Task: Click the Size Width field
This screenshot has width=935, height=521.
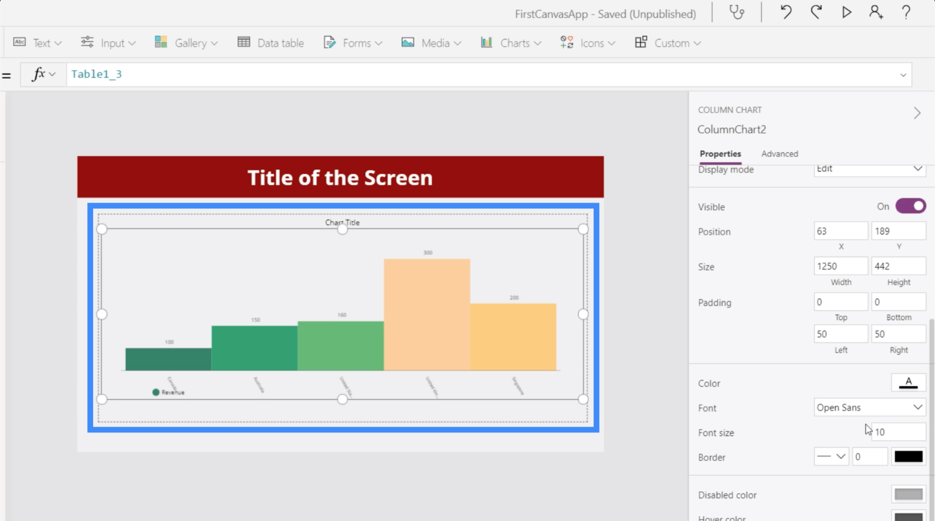Action: click(x=840, y=266)
